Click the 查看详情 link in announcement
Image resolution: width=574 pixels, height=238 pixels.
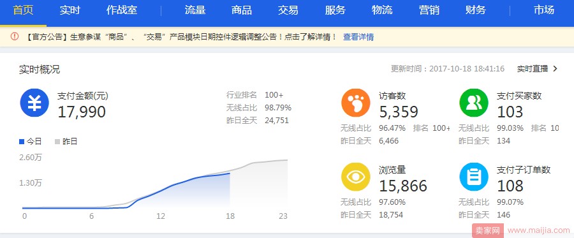358,37
